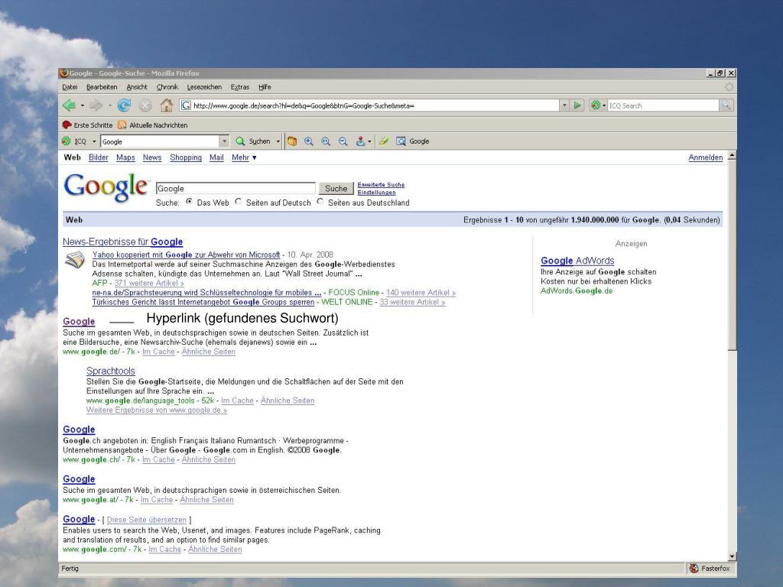Click the Google search-in-page toolbar button
This screenshot has width=783, height=587.
pyautogui.click(x=412, y=141)
